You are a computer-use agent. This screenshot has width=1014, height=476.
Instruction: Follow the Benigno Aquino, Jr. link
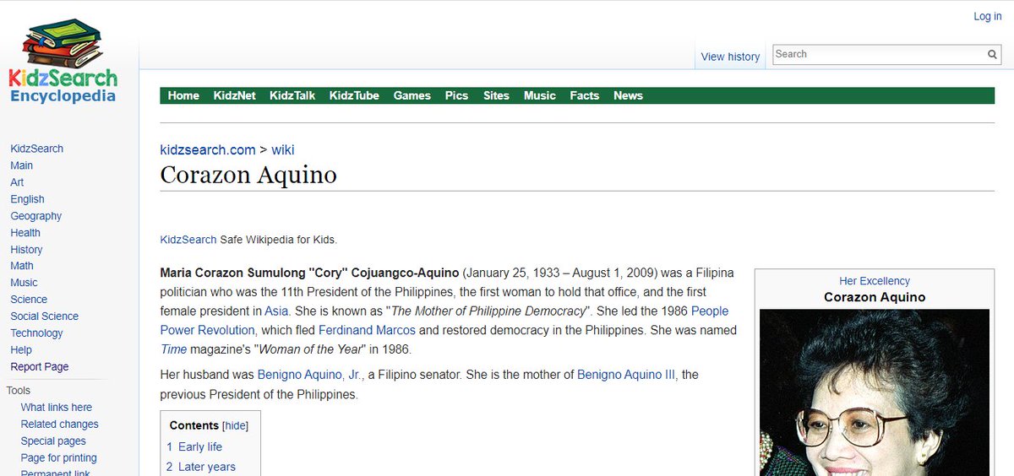(x=309, y=375)
